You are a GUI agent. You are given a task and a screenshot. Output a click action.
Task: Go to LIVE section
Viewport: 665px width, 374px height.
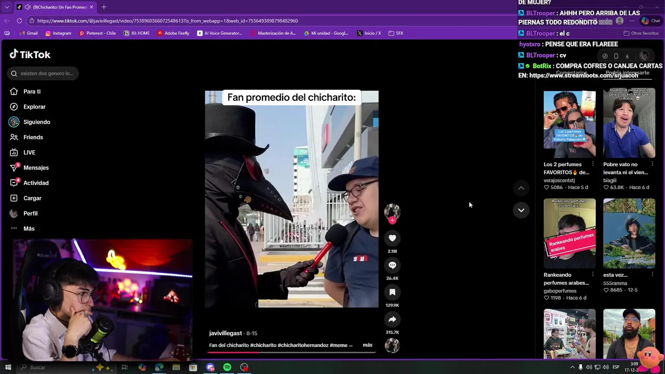[29, 152]
